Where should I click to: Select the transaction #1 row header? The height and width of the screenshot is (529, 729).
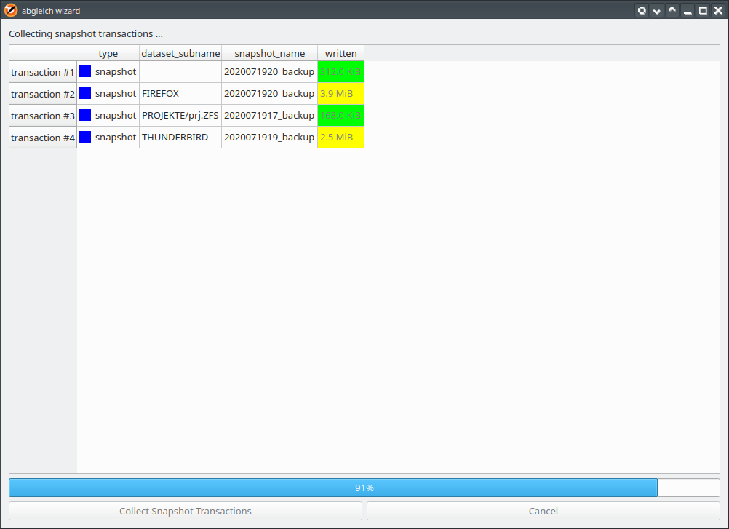tap(43, 72)
